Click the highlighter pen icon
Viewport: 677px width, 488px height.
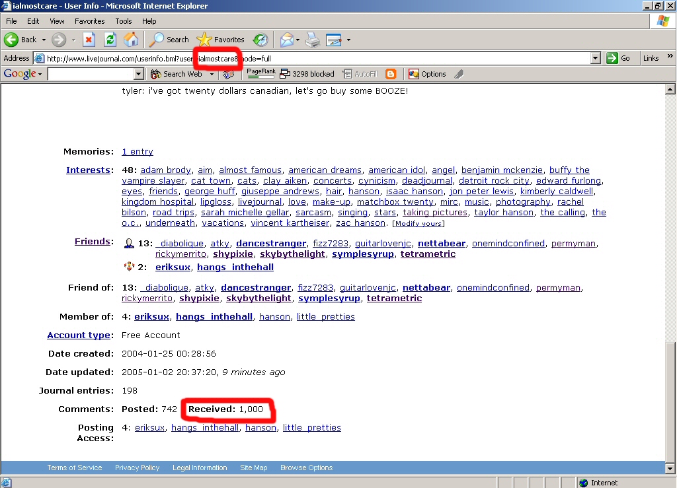(x=459, y=74)
